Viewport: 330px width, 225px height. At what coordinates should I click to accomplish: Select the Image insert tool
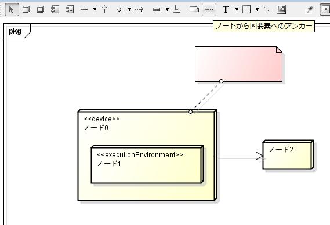tap(281, 9)
